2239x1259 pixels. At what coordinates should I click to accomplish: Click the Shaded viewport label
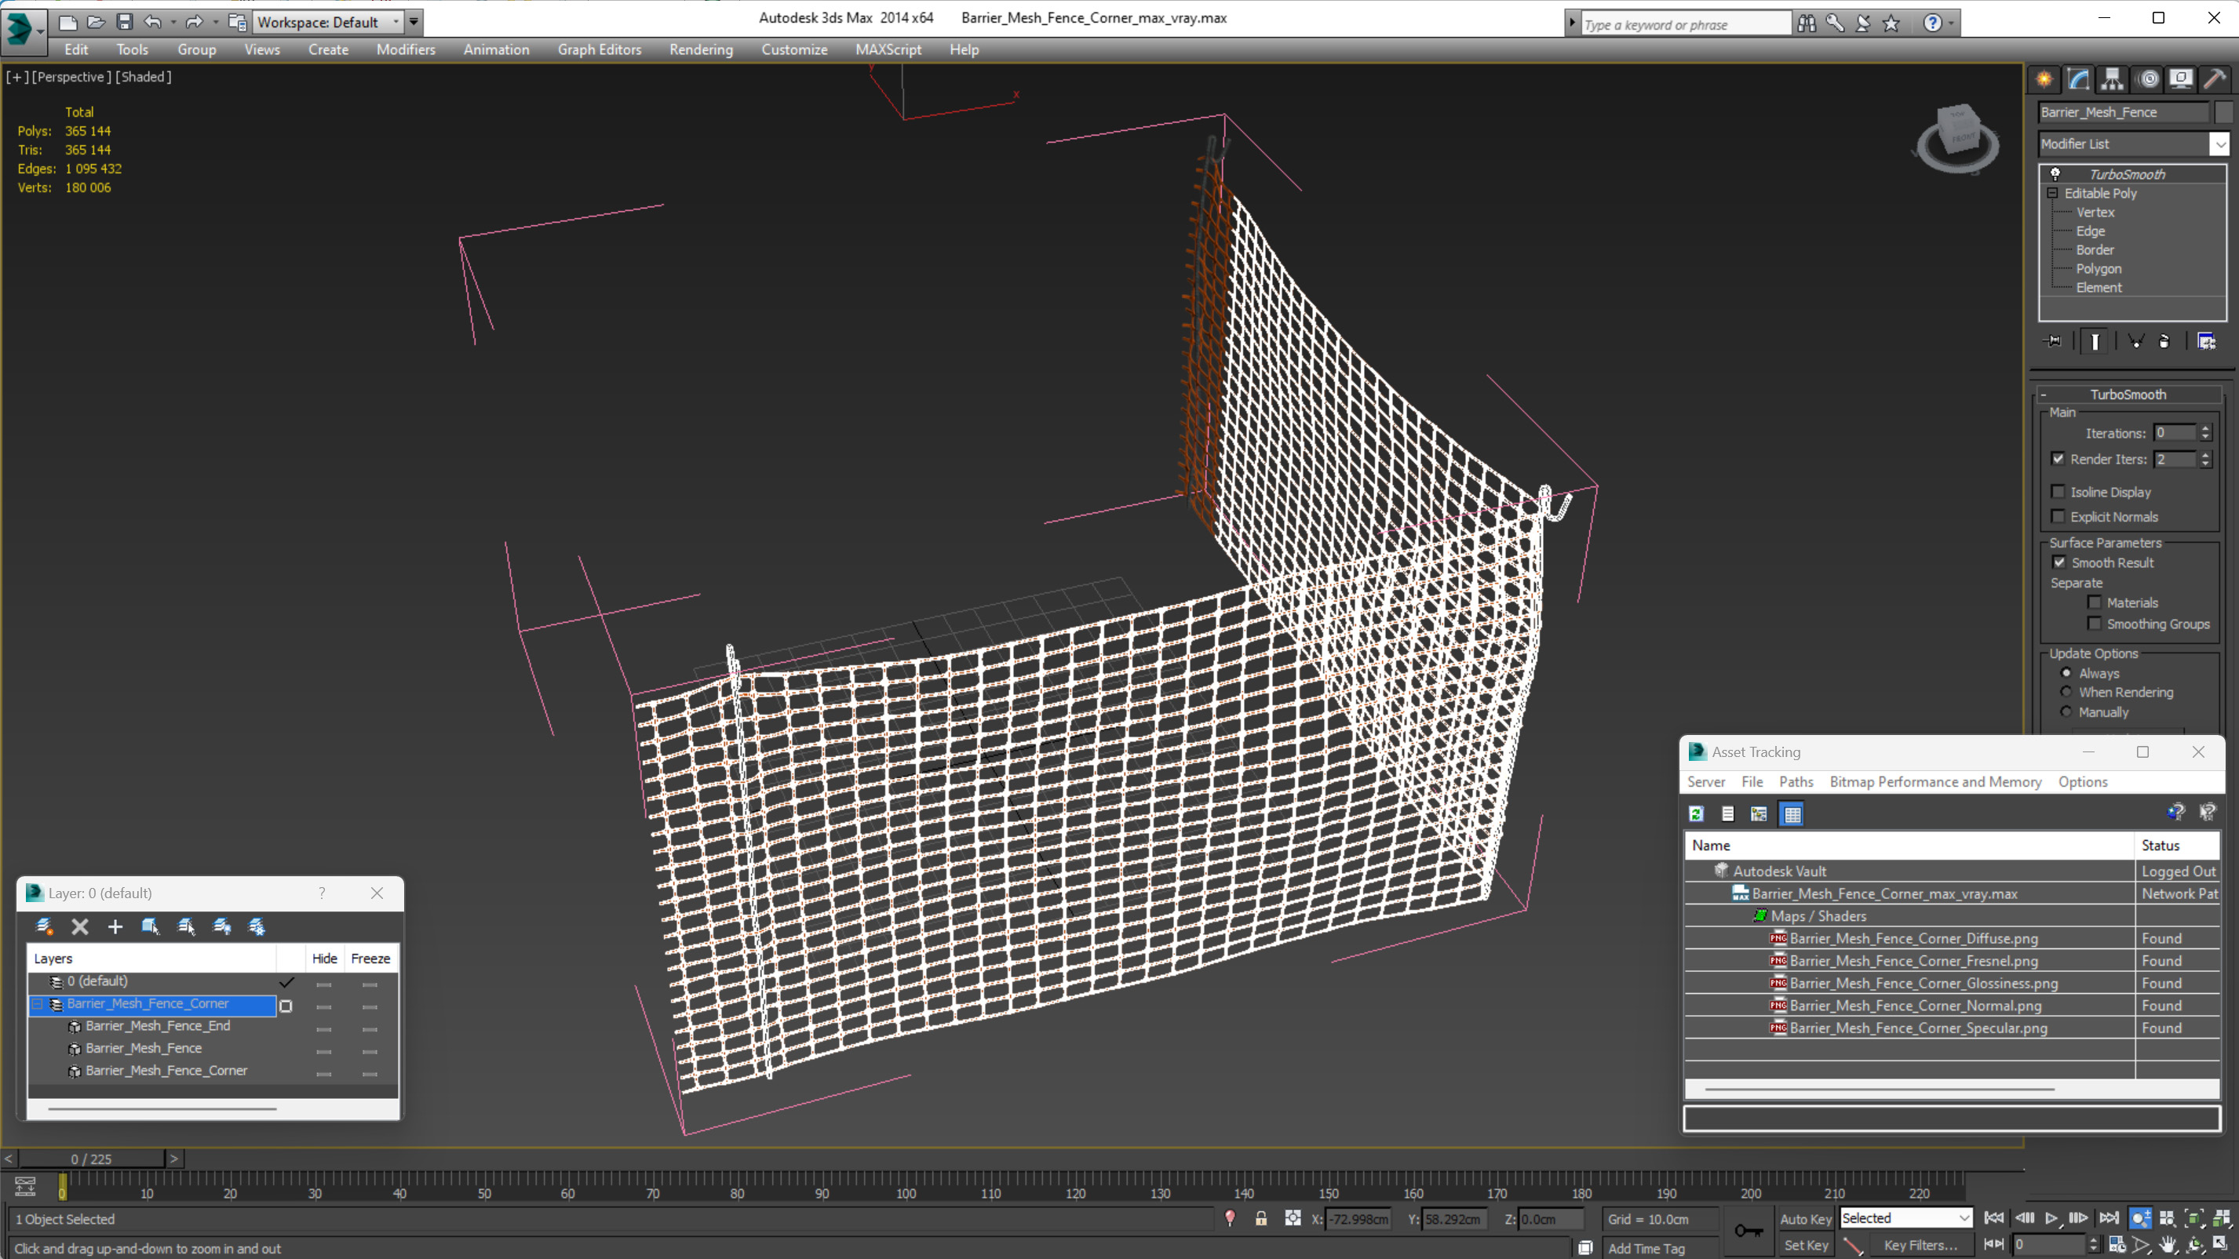click(x=144, y=76)
